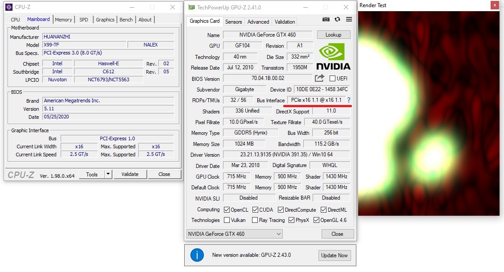Screen dimensions: 504x272
Task: Toggle the DirectML checkbox
Action: 323,209
